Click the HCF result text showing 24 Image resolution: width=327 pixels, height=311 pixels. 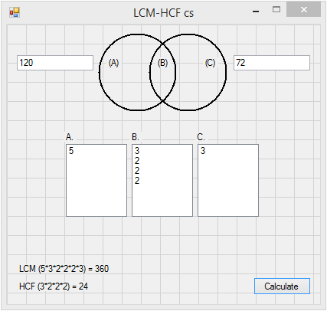pyautogui.click(x=54, y=286)
